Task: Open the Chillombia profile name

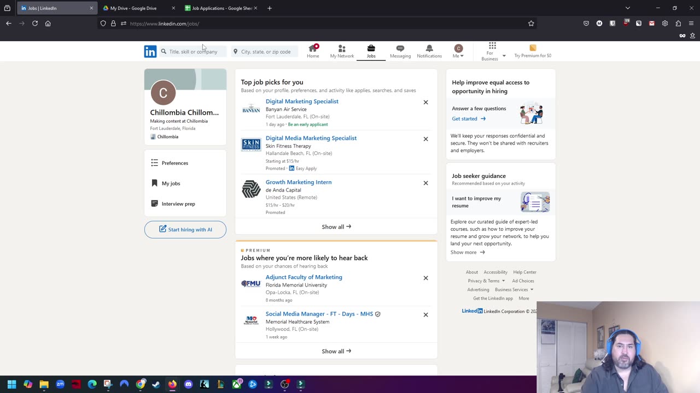Action: pyautogui.click(x=184, y=112)
